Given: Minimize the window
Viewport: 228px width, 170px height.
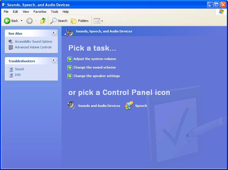Looking at the screenshot, I should click(210, 5).
